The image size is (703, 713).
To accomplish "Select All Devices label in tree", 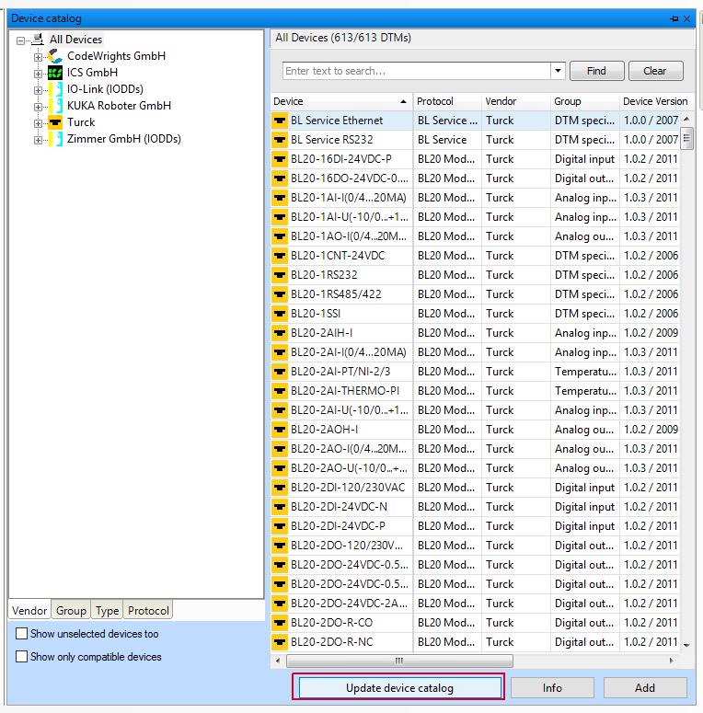I will 76,40.
